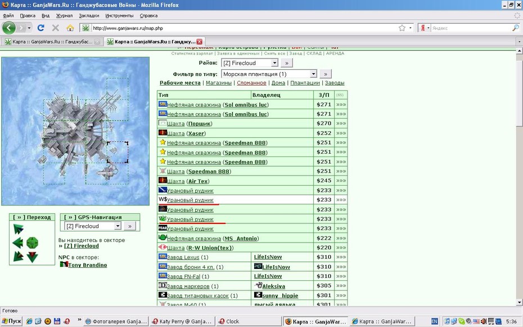This screenshot has height=327, width=523.
Task: Open Tony Brandino NPC link
Action: pyautogui.click(x=87, y=265)
